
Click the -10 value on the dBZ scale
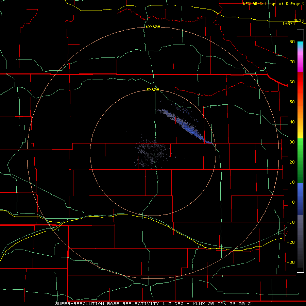[x=291, y=222]
